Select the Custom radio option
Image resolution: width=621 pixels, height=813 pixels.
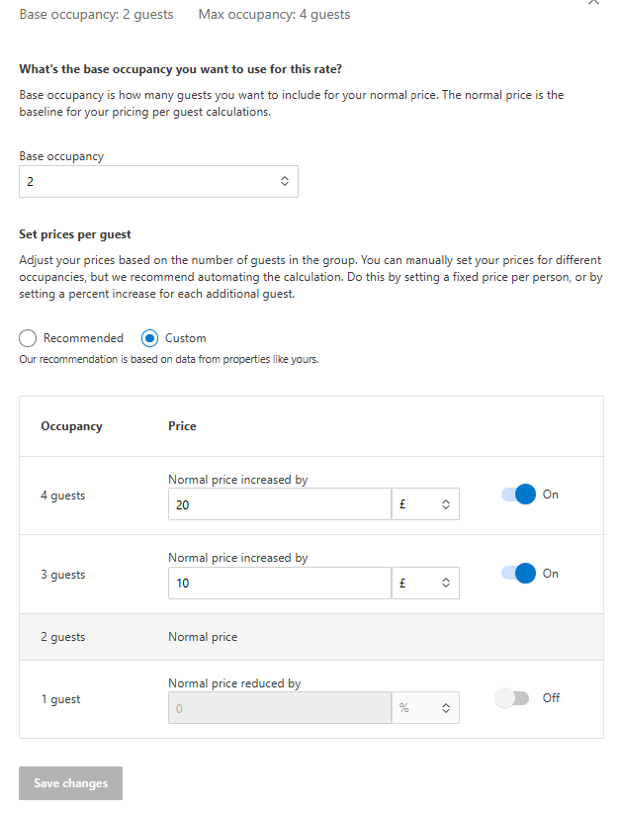click(x=149, y=338)
